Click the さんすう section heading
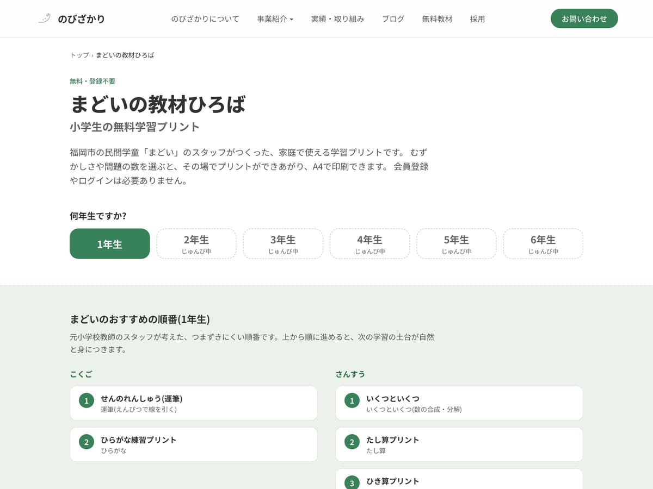 coord(350,374)
